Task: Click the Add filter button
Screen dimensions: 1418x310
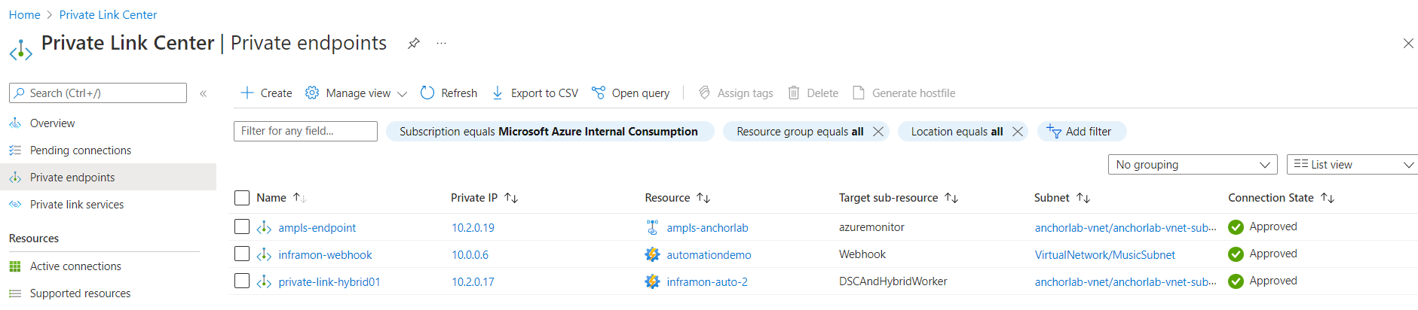Action: click(x=1082, y=132)
